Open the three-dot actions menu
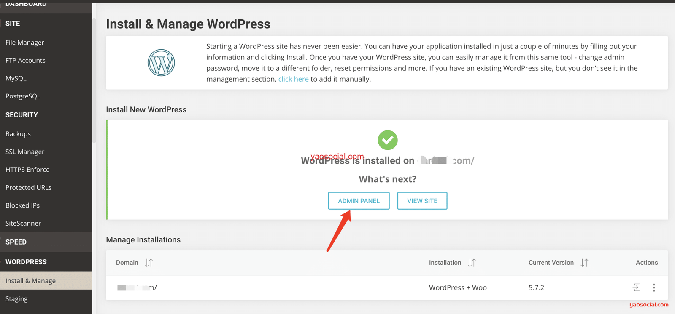This screenshot has height=314, width=675. point(654,287)
